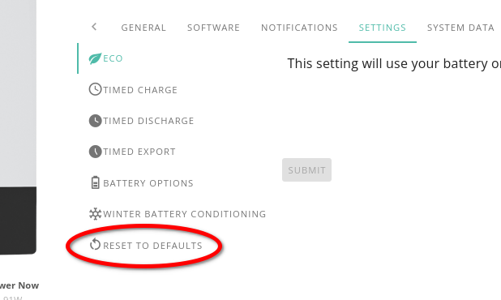This screenshot has width=501, height=300.
Task: Open Battery Options text entry
Action: (x=148, y=183)
